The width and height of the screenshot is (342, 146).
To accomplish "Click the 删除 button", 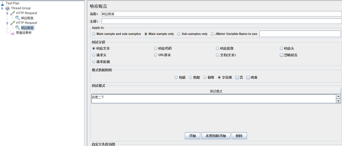I will point(239,136).
